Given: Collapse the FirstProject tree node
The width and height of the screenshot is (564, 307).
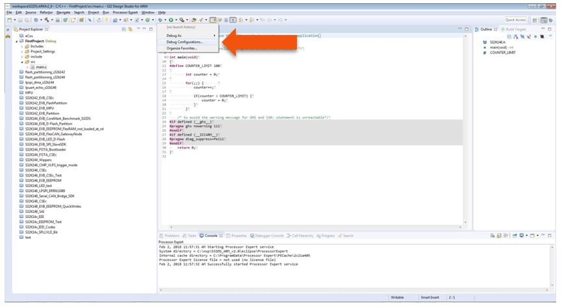Looking at the screenshot, I should tap(17, 41).
